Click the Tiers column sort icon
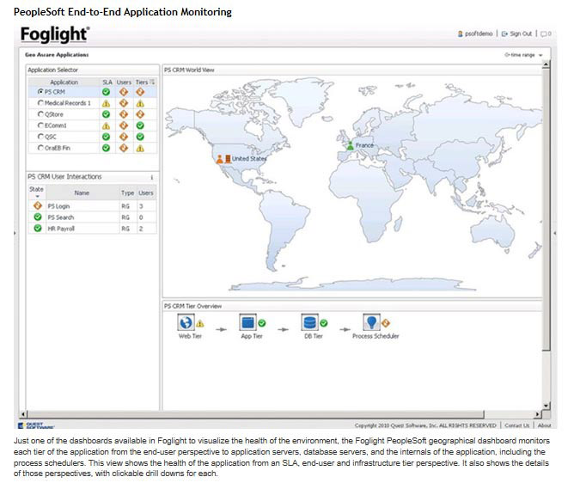The width and height of the screenshot is (574, 489). 152,82
